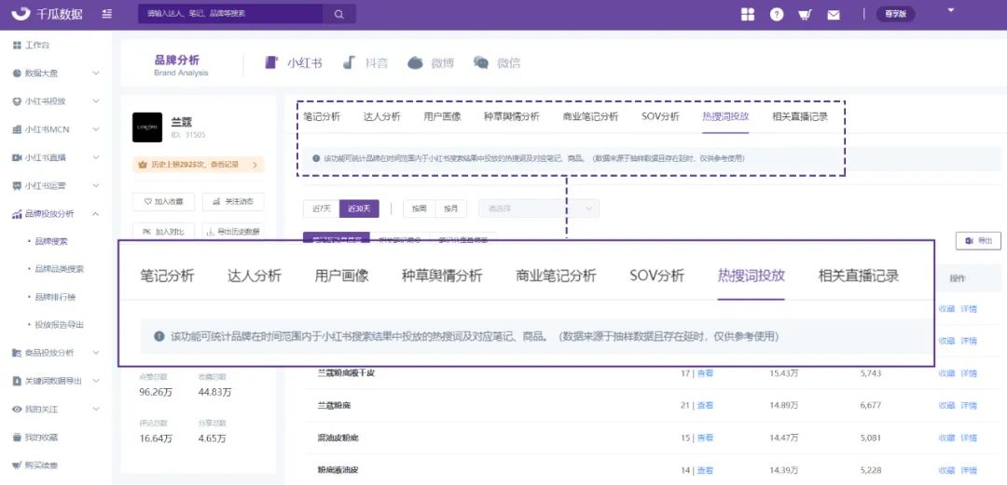Open the question-mark help icon
The width and height of the screenshot is (1007, 485).
point(777,14)
